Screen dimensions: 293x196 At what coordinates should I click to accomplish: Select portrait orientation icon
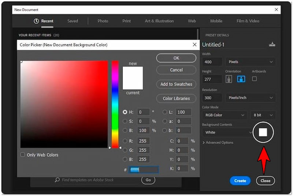[229, 79]
